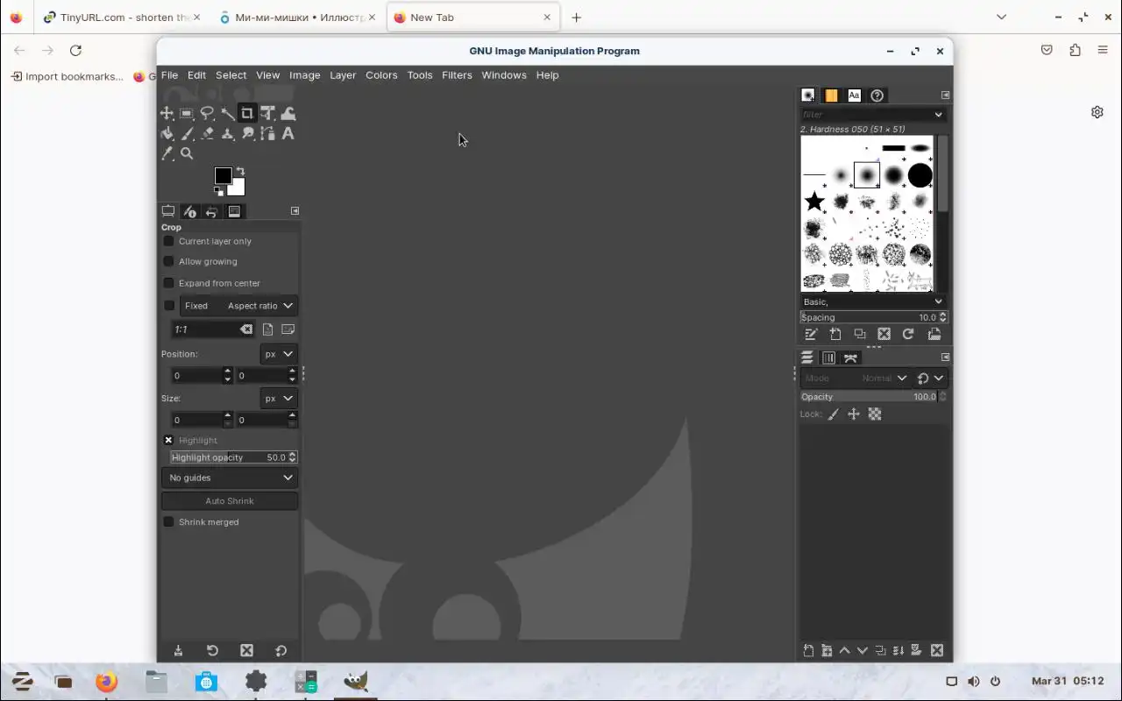This screenshot has height=701, width=1122.
Task: Open the File menu
Action: (169, 75)
